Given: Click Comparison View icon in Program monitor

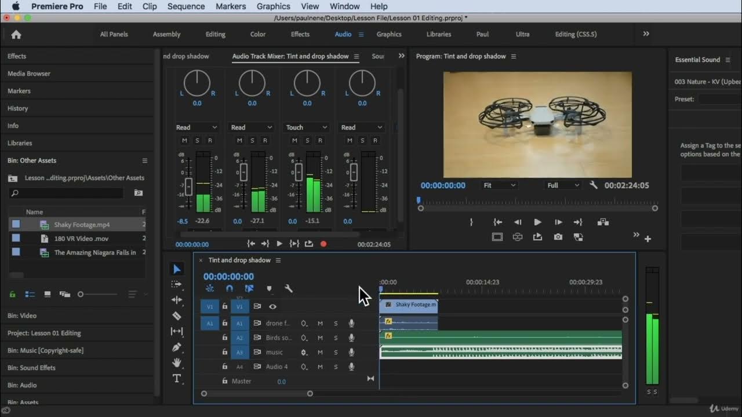Looking at the screenshot, I should pyautogui.click(x=578, y=237).
